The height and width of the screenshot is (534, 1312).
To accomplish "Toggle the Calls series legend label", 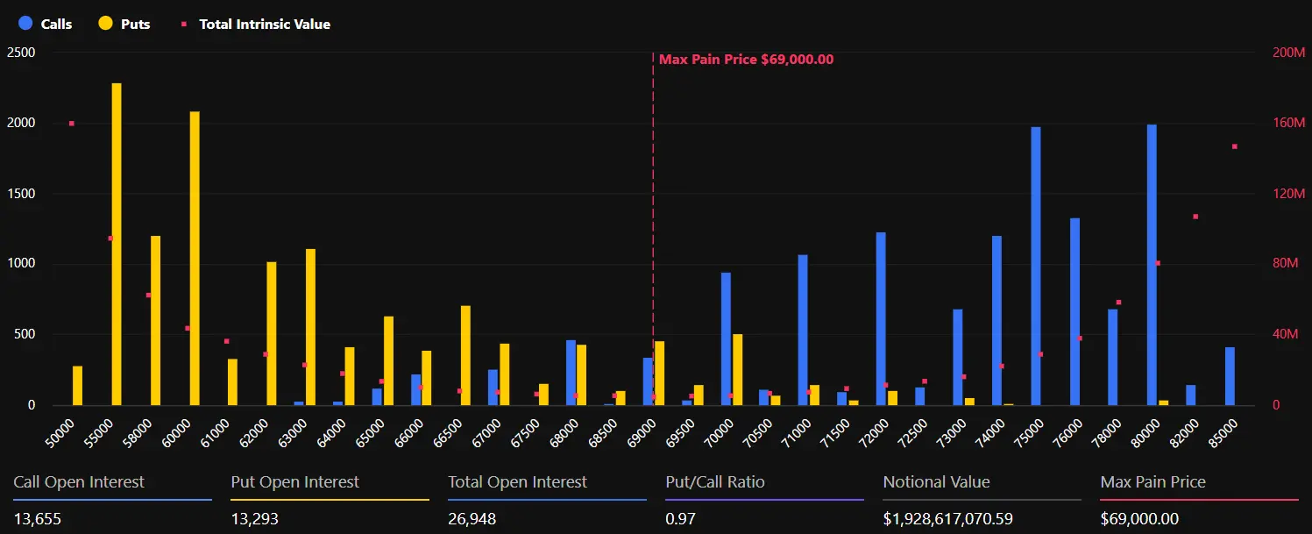I will click(56, 25).
